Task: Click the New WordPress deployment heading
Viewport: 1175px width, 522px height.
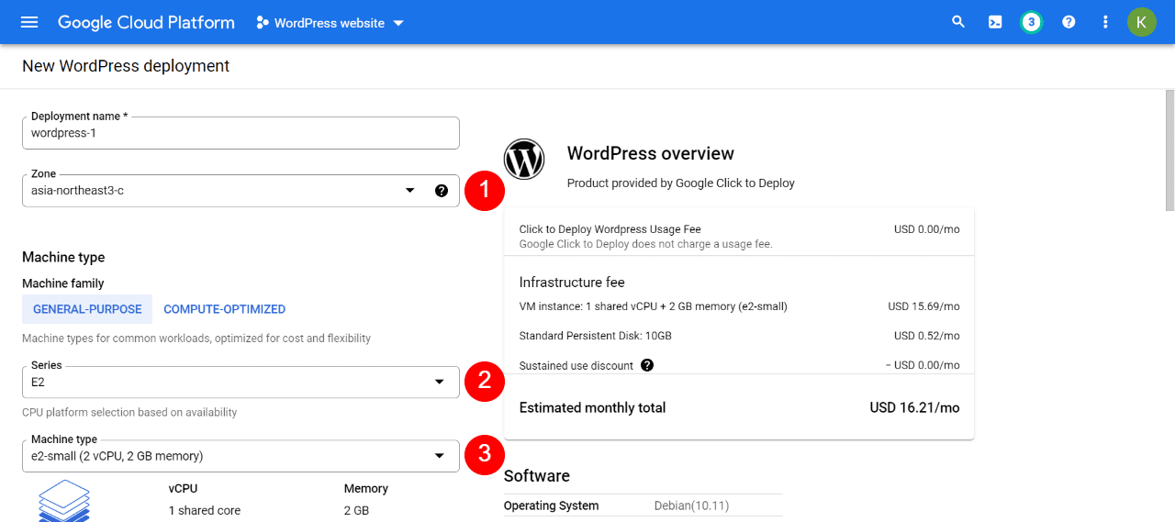Action: click(x=126, y=66)
